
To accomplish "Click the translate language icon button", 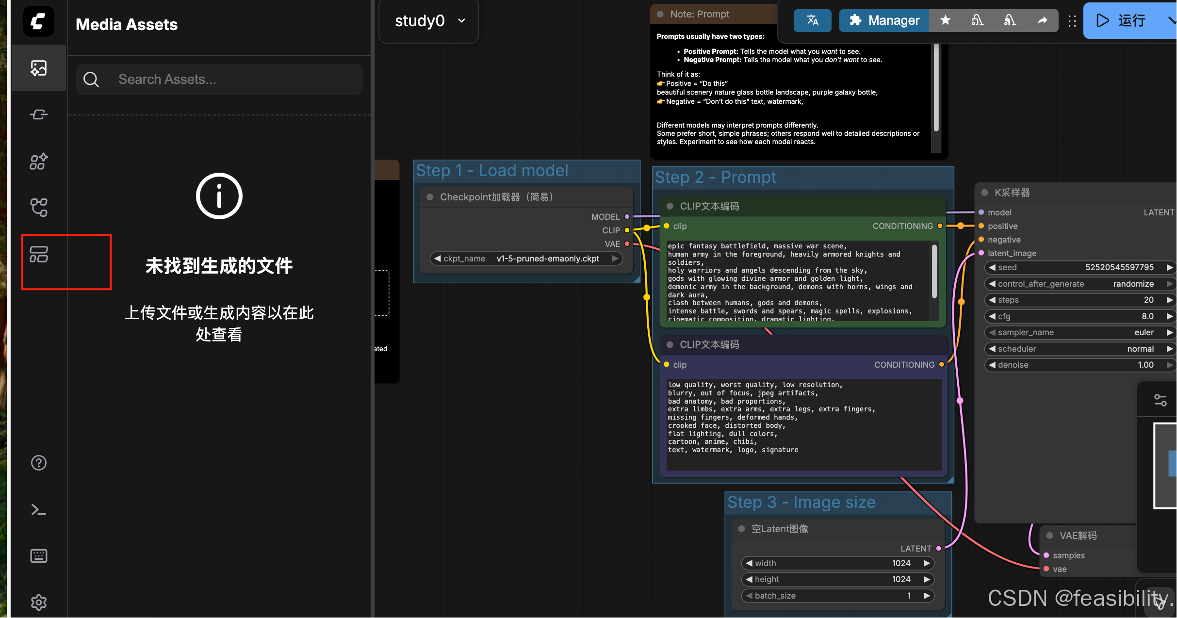I will (x=812, y=20).
